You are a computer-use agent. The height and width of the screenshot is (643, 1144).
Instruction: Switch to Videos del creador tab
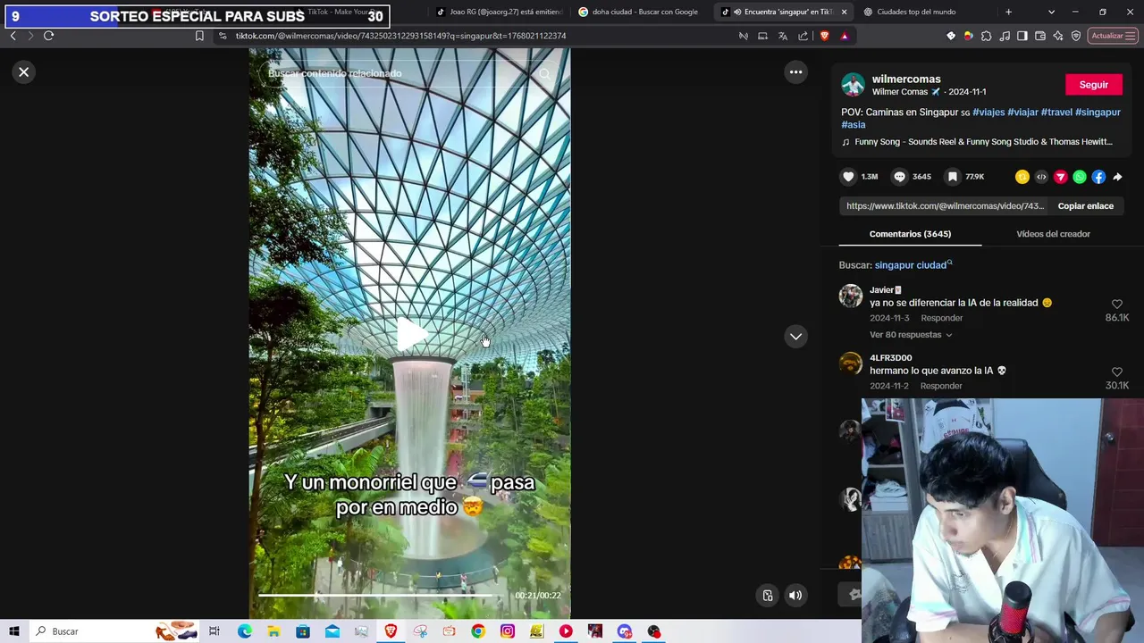[x=1053, y=234]
